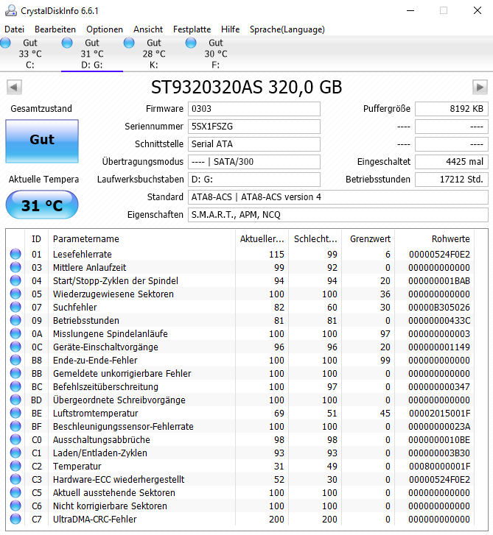Image resolution: width=493 pixels, height=535 pixels.
Task: Show the next disk with right arrow
Action: click(x=480, y=88)
